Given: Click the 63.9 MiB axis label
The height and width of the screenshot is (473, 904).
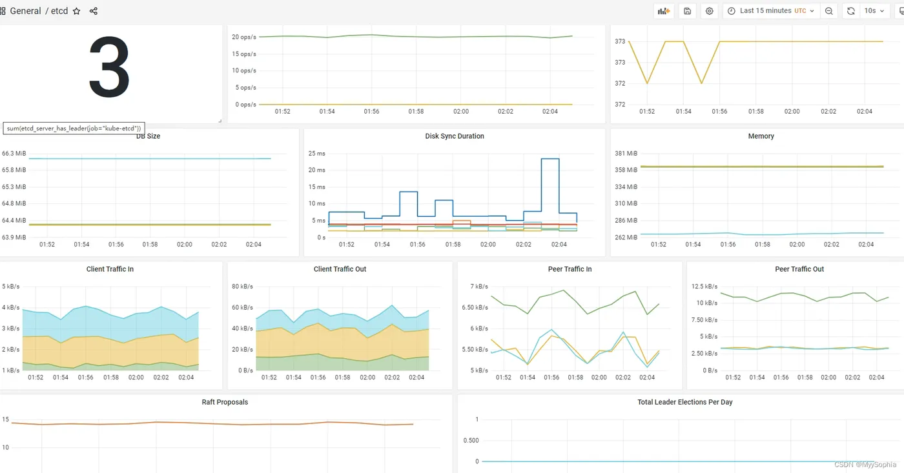Looking at the screenshot, I should tap(14, 237).
